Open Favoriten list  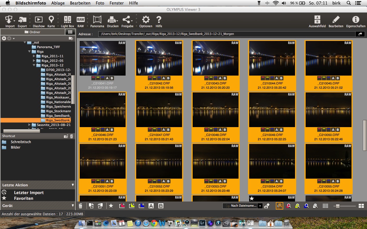click(24, 198)
